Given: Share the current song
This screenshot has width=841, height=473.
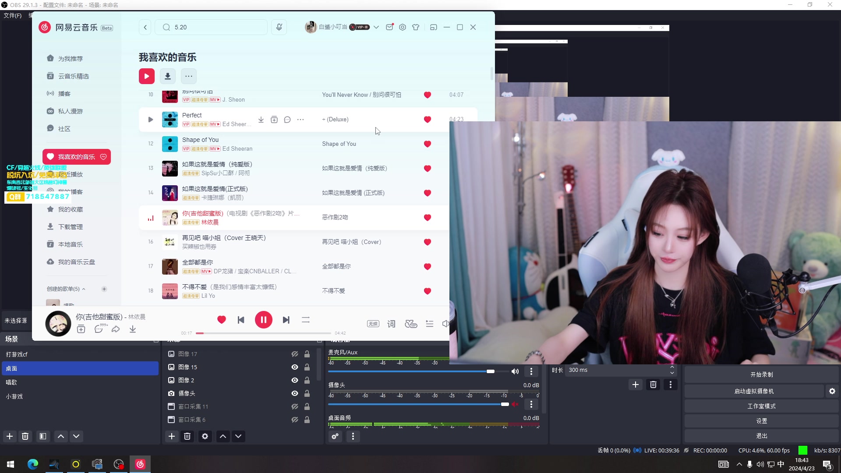Looking at the screenshot, I should coord(116,329).
